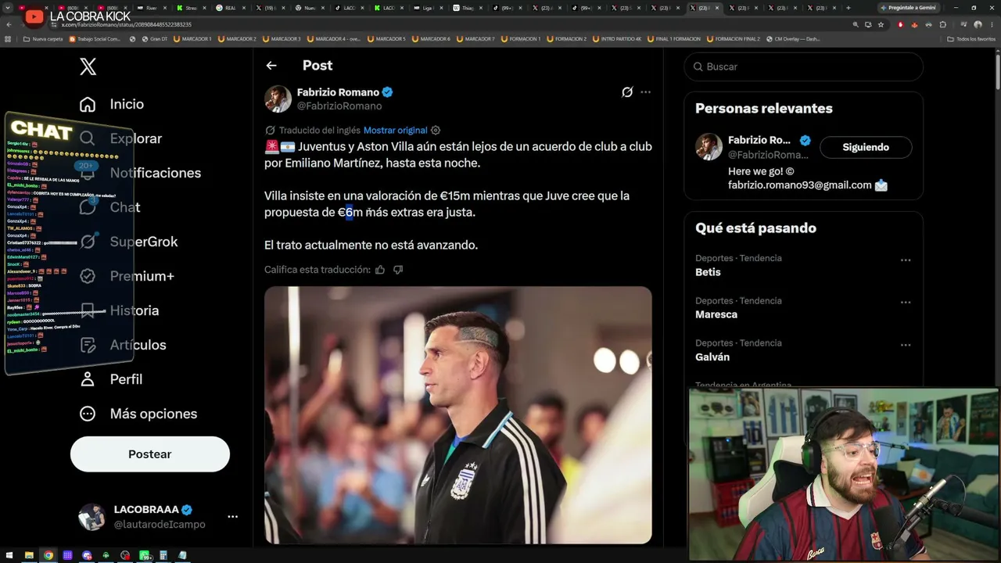Go back with the Post arrow
1001x563 pixels.
pyautogui.click(x=271, y=66)
